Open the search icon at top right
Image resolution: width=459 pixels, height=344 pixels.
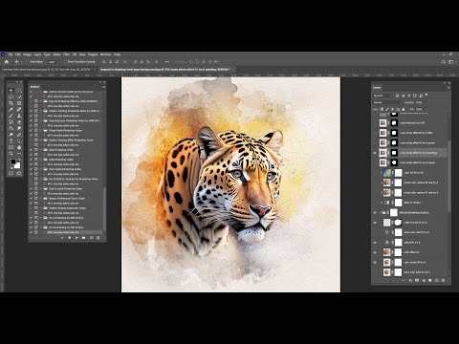point(444,62)
